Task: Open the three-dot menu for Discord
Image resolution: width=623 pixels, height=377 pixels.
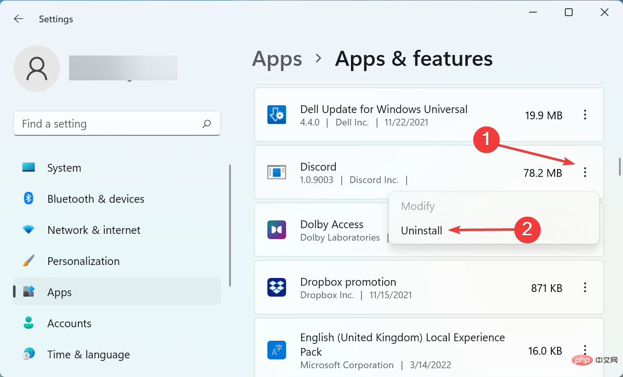Action: click(585, 173)
